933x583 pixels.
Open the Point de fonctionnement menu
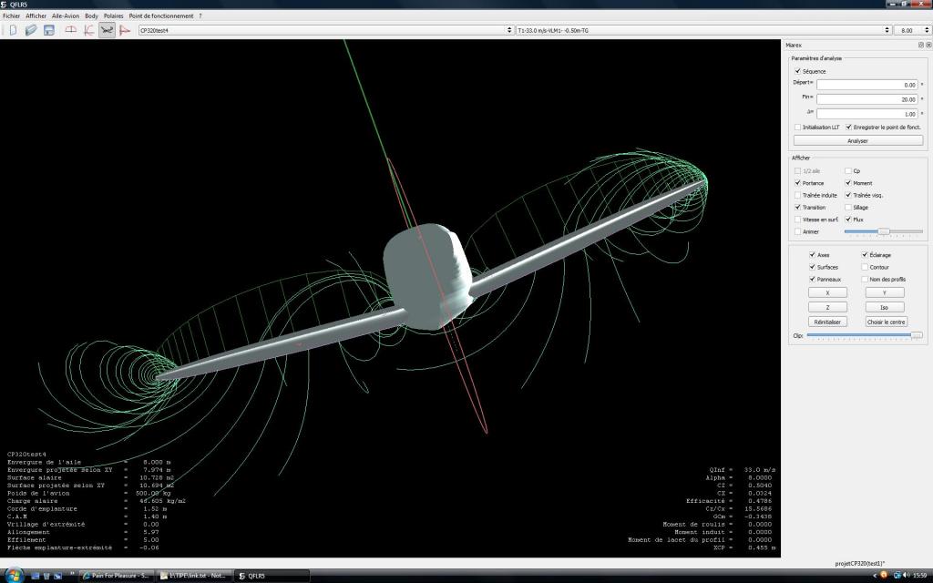tap(160, 16)
